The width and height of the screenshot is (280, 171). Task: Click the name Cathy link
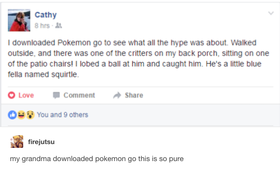click(45, 15)
